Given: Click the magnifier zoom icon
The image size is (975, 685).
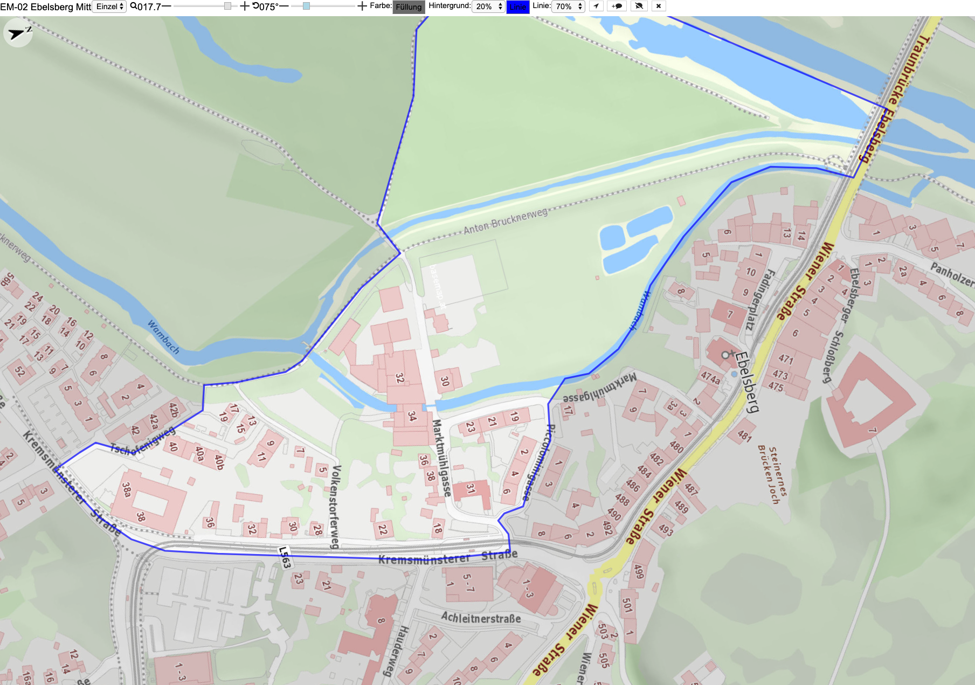Looking at the screenshot, I should point(133,6).
